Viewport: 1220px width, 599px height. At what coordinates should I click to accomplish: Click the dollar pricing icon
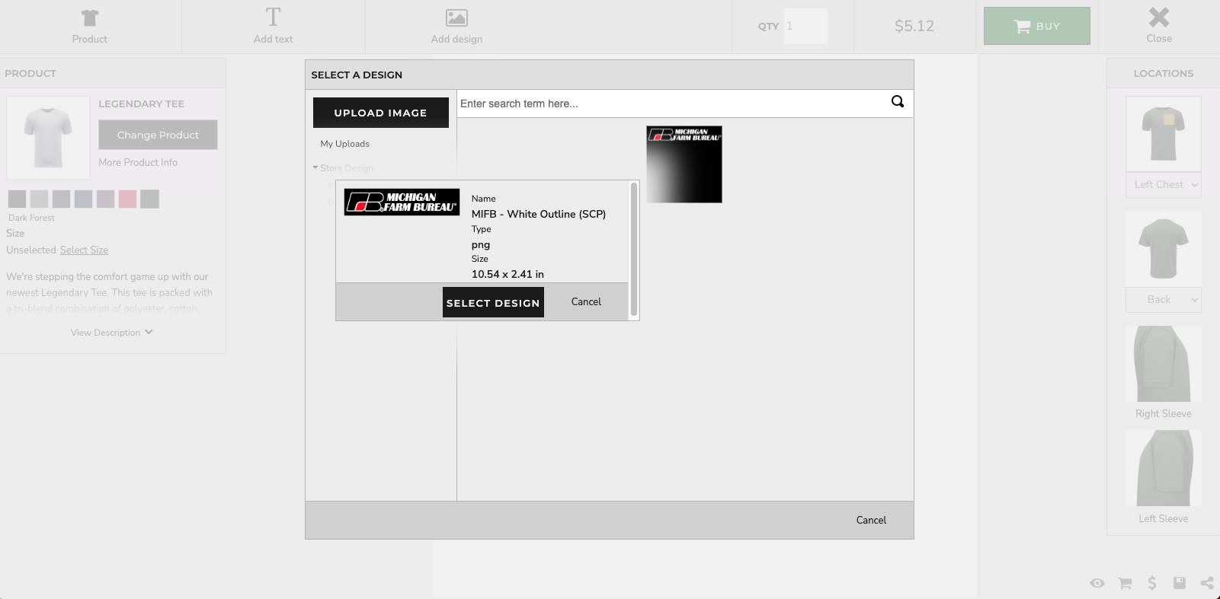pos(1152,583)
